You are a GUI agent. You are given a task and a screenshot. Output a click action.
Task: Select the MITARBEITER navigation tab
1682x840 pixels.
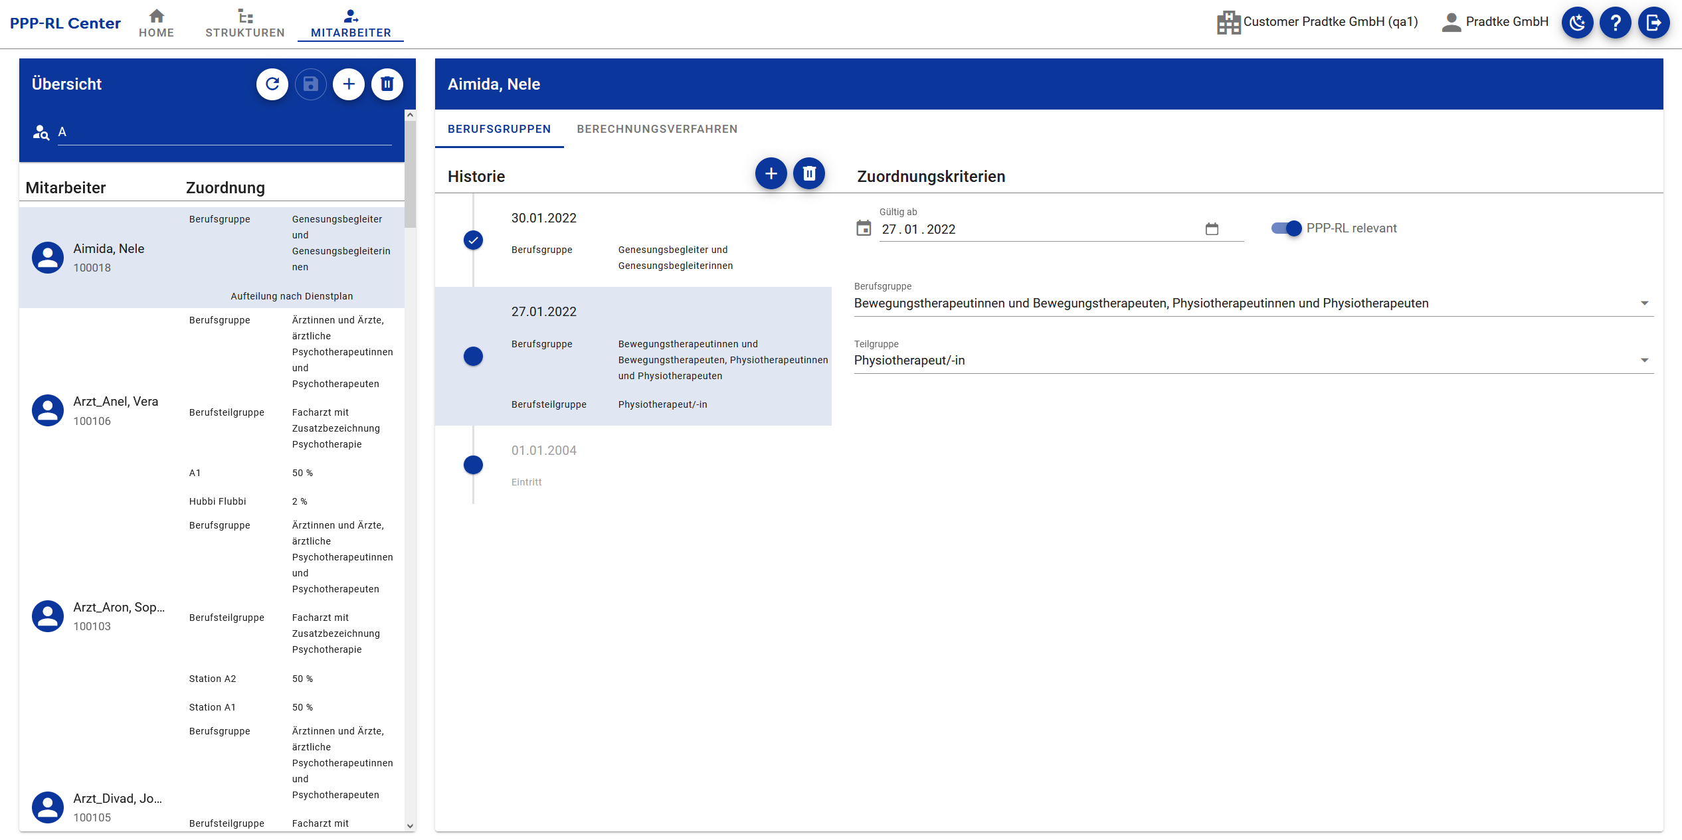tap(351, 24)
